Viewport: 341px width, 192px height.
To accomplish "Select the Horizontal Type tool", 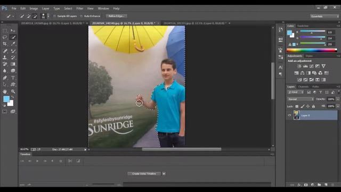I will coord(13,78).
